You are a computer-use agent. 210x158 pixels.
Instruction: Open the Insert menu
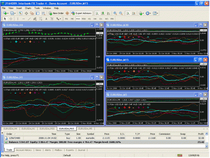coord(19,8)
